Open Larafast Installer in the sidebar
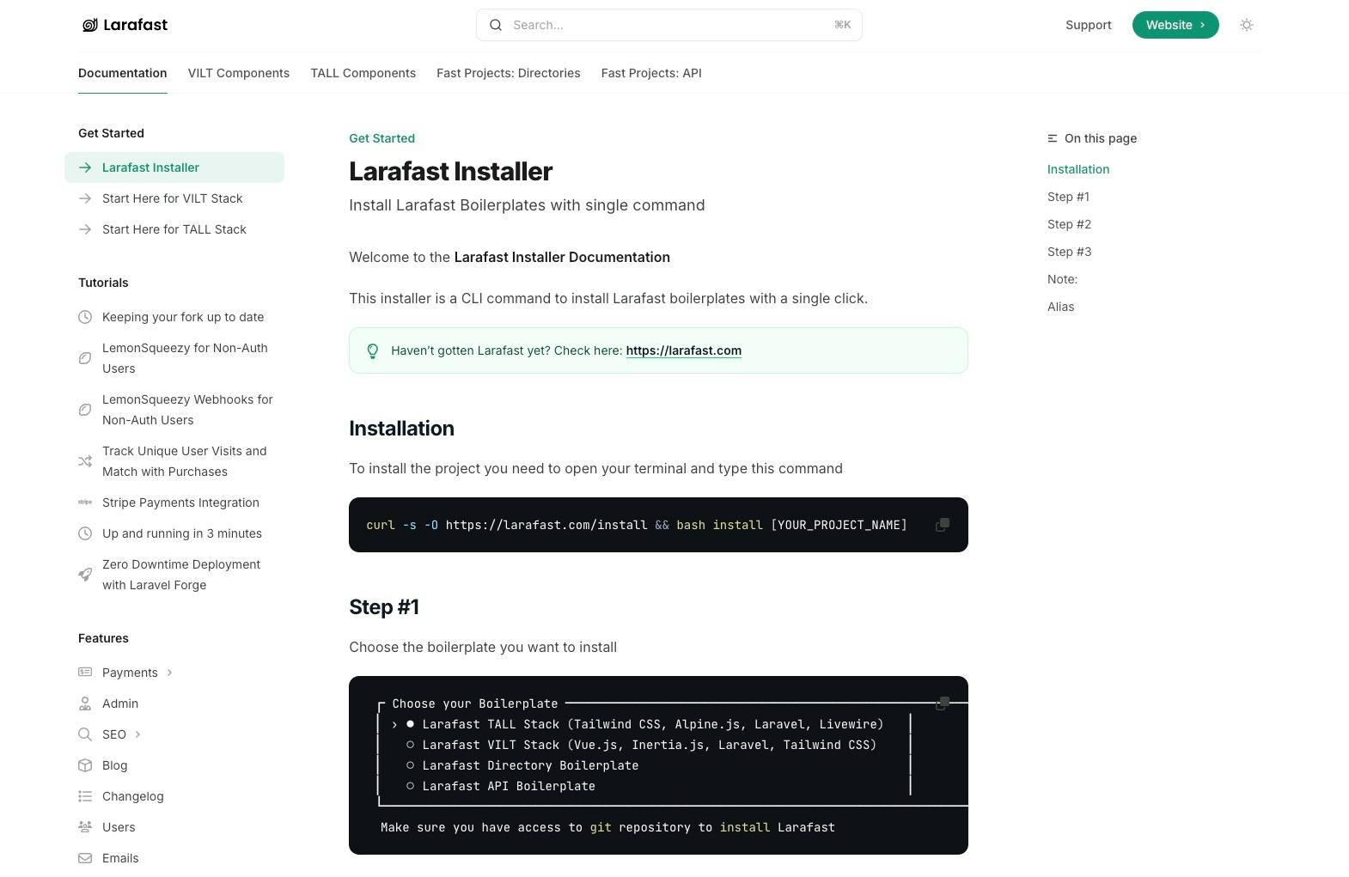The height and width of the screenshot is (877, 1349). tap(174, 167)
